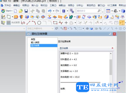Image resolution: width=126 pixels, height=93 pixels.
Task: Open the Fit view dropdown arrow
Action: (112, 11)
